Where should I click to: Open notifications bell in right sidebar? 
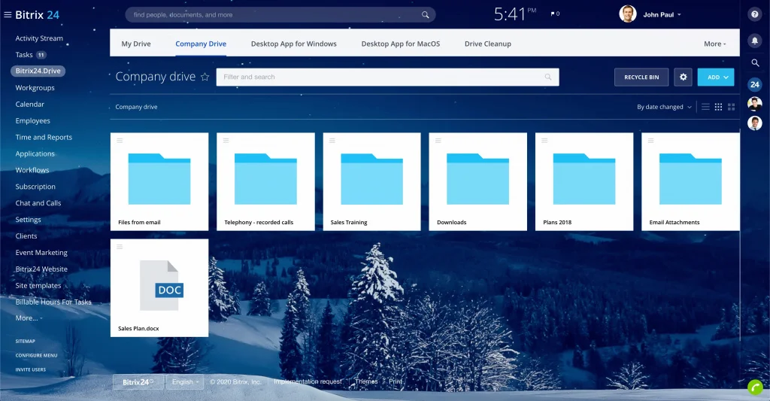click(755, 40)
